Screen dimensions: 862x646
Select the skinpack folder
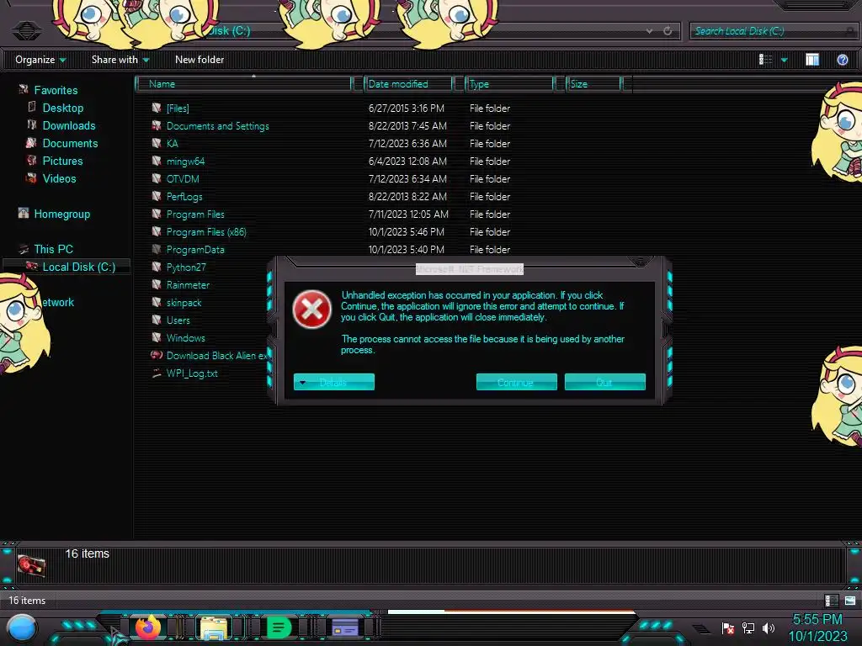184,303
